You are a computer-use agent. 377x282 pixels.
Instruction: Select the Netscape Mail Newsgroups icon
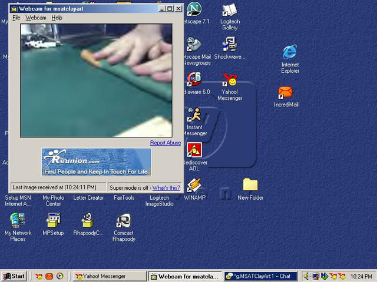pyautogui.click(x=194, y=44)
